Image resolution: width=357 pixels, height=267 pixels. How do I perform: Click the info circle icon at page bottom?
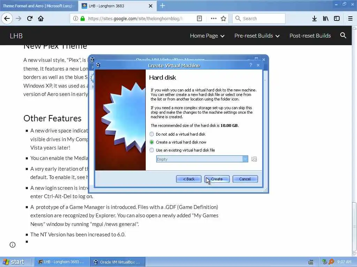pyautogui.click(x=13, y=245)
